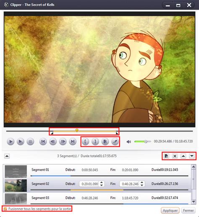Screen dimensions: 199x217
Task: Close the Clipper window
Action: click(x=189, y=5)
